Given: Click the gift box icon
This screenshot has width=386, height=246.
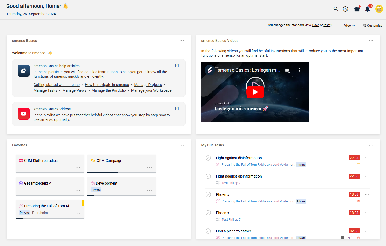Looking at the screenshot, I should pos(357,9).
